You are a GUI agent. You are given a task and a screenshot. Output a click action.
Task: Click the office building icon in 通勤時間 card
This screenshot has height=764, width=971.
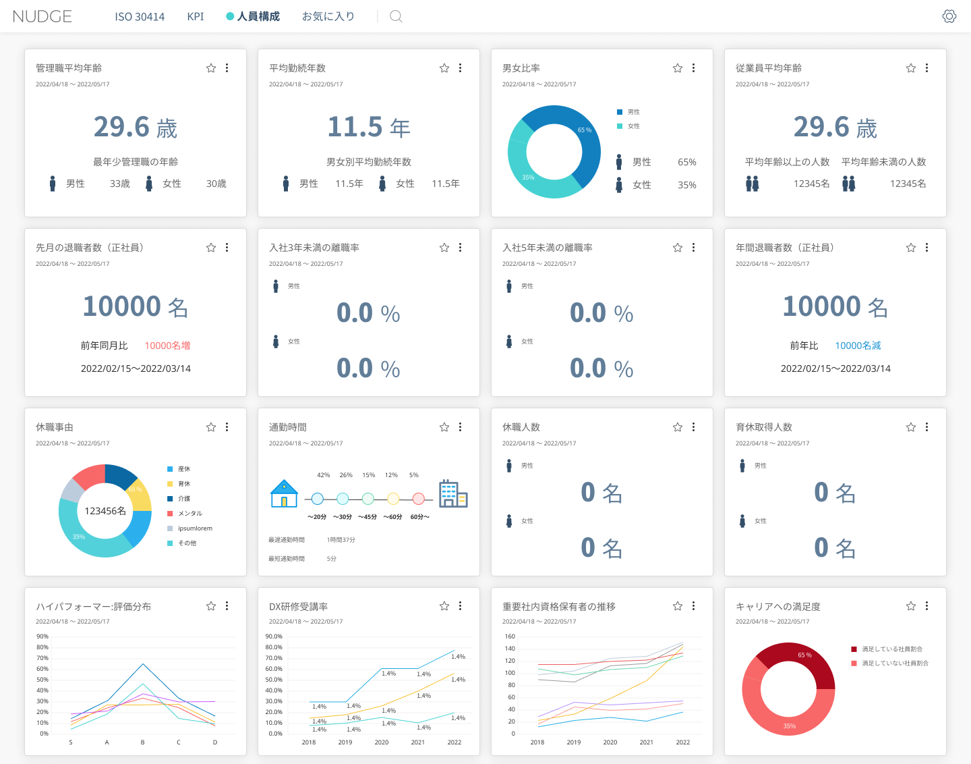tap(453, 493)
